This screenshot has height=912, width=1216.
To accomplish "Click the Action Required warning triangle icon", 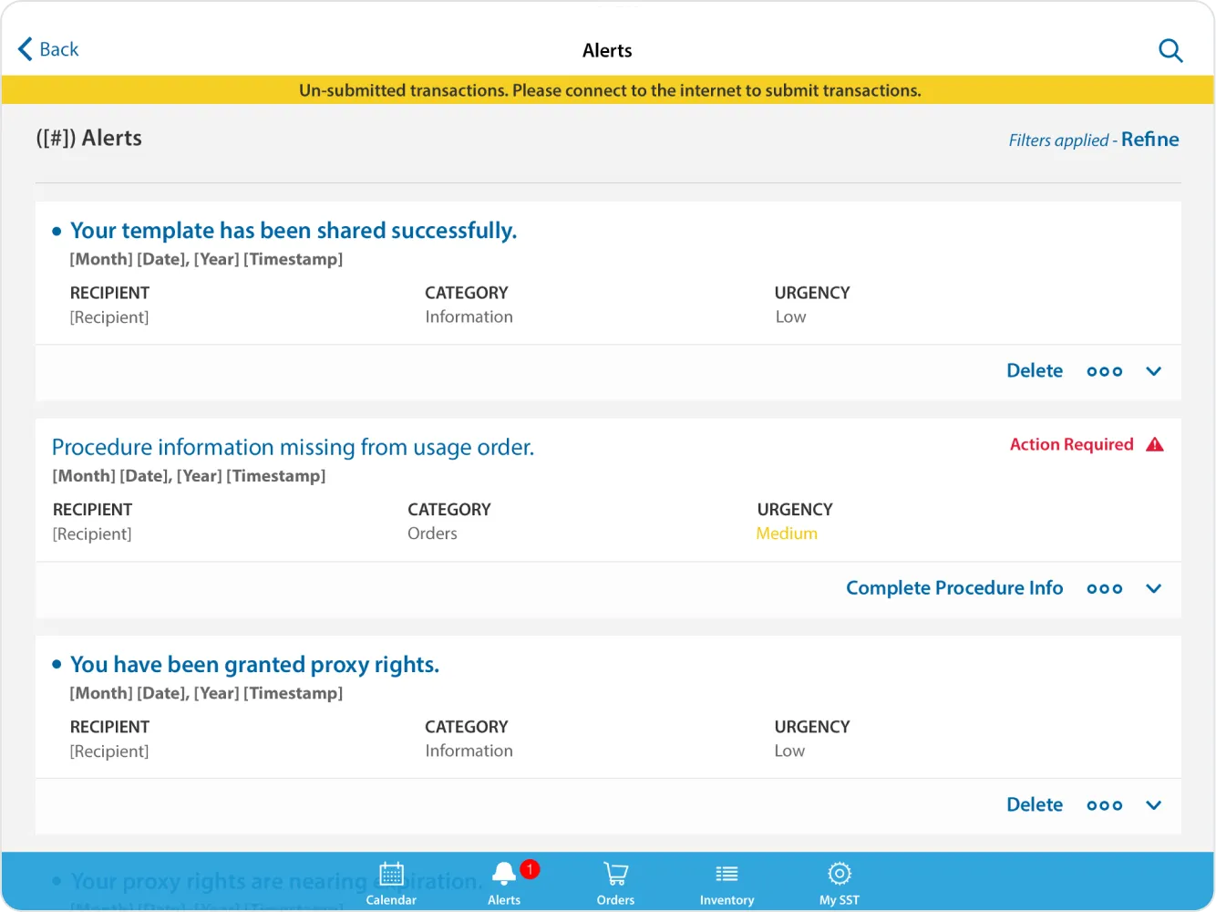I will pyautogui.click(x=1155, y=445).
